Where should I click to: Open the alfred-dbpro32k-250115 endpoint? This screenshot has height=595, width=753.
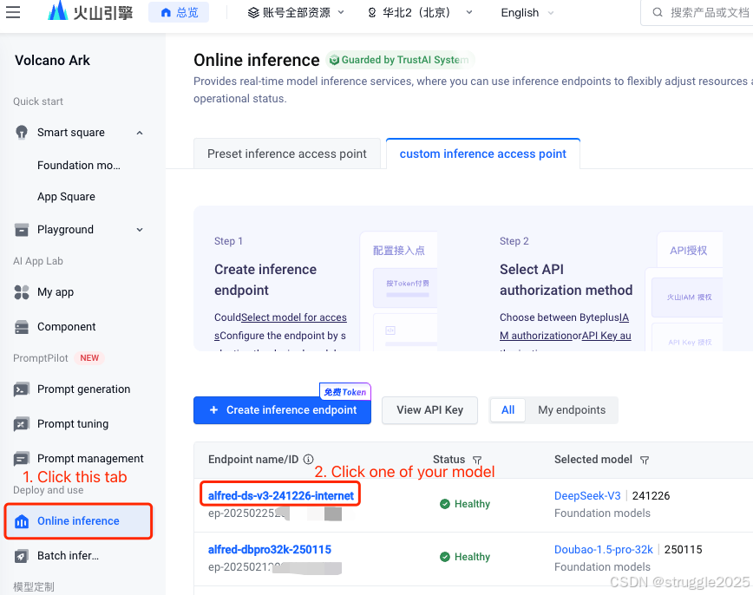(270, 549)
